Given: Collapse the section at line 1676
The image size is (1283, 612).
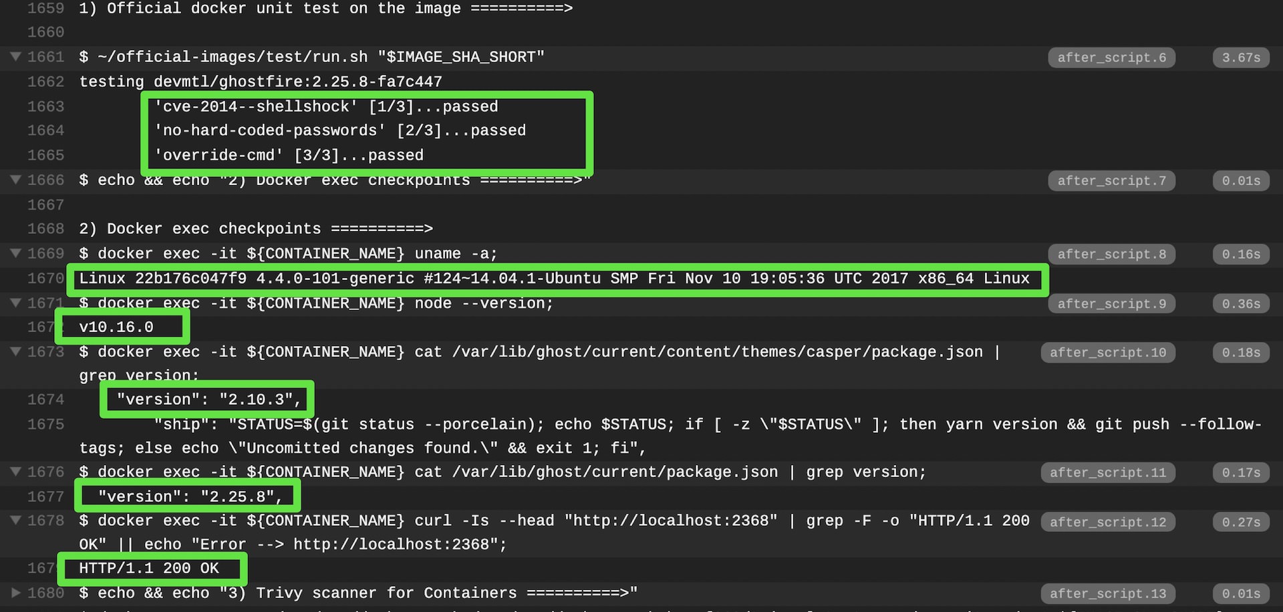Looking at the screenshot, I should (x=16, y=472).
